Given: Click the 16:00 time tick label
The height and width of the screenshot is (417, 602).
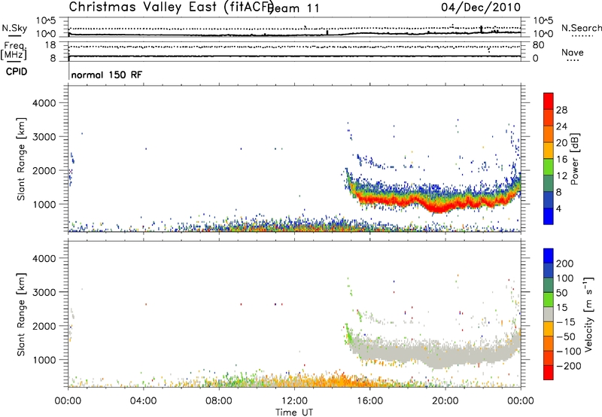Looking at the screenshot, I should tap(369, 401).
